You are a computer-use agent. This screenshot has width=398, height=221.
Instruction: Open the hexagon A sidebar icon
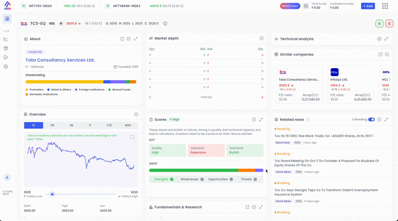coord(6,67)
